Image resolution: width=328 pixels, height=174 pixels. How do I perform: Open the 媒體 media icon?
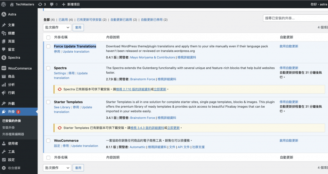pos(4,33)
